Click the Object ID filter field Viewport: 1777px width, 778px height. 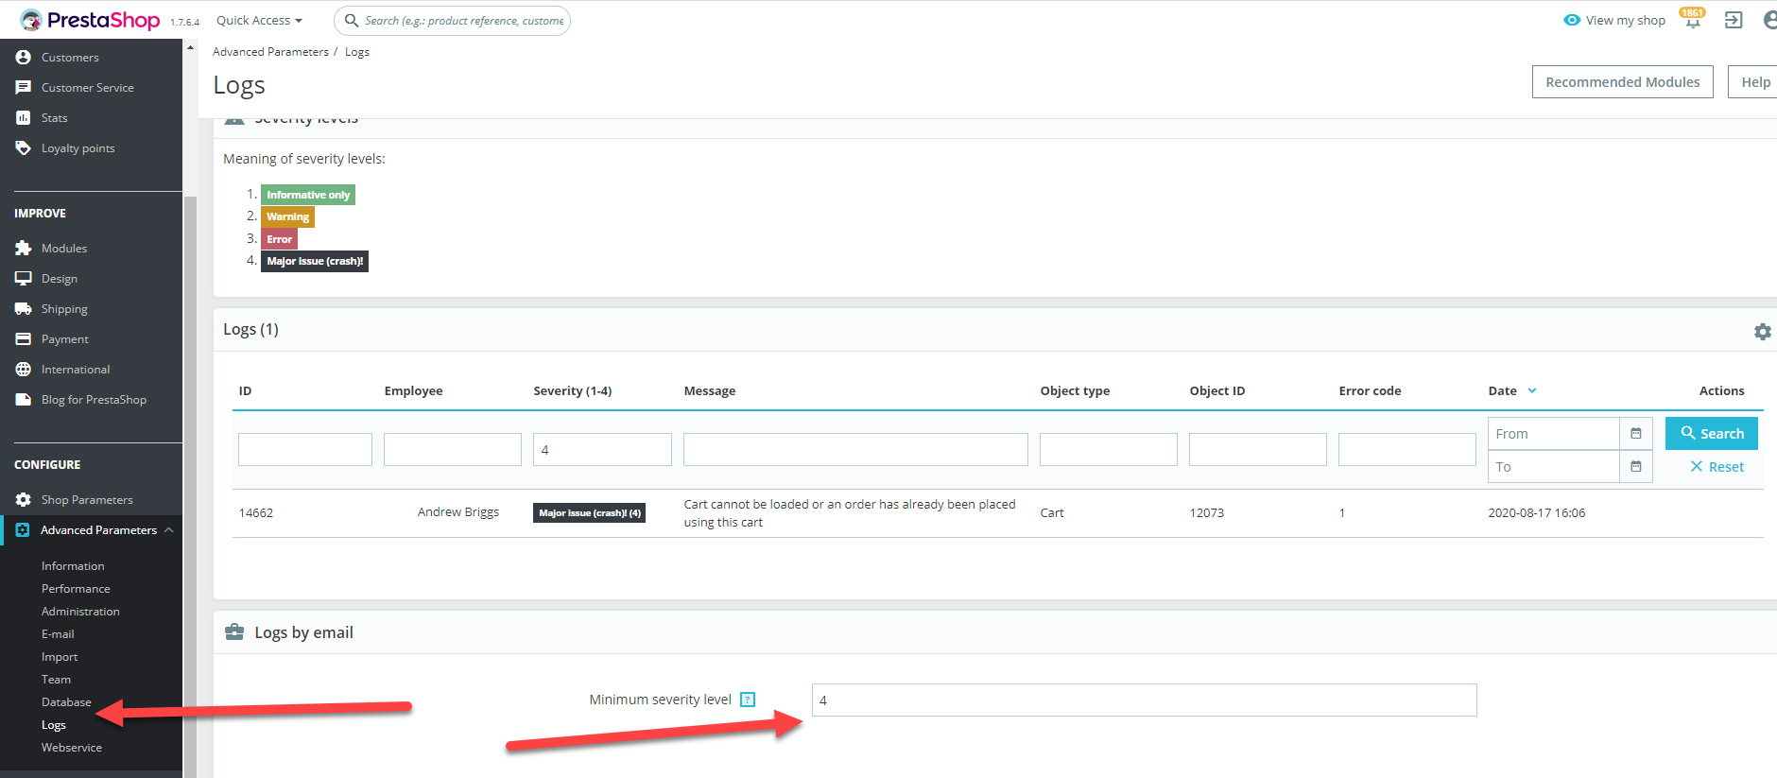click(x=1258, y=450)
